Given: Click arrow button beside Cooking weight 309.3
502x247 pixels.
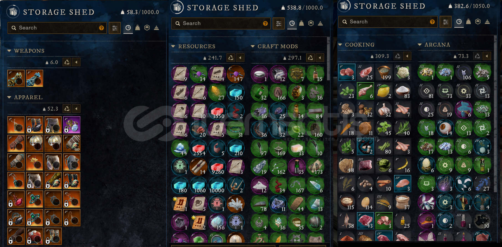Looking at the screenshot, I should pyautogui.click(x=407, y=56).
